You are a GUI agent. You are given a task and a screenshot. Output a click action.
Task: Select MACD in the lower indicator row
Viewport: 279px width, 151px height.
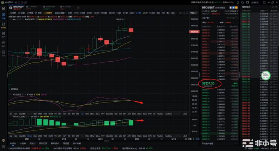[30, 136]
